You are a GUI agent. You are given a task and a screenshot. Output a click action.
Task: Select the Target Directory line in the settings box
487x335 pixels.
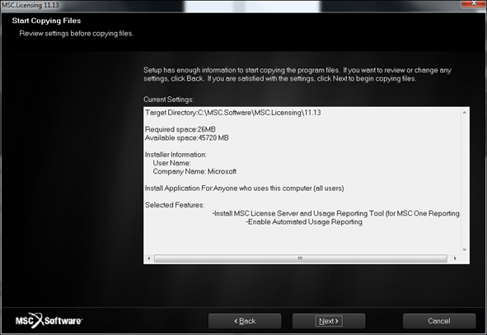coord(233,113)
